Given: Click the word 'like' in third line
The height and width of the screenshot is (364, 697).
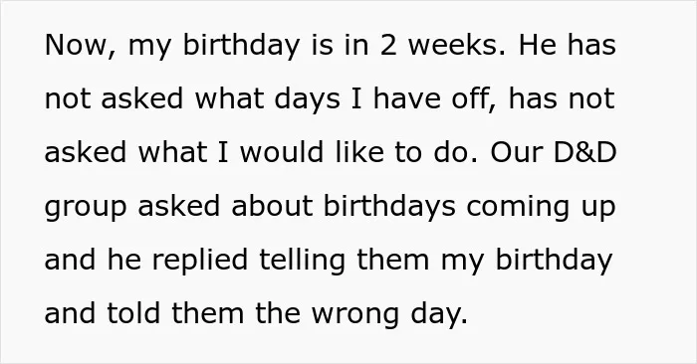Looking at the screenshot, I should pos(359,152).
